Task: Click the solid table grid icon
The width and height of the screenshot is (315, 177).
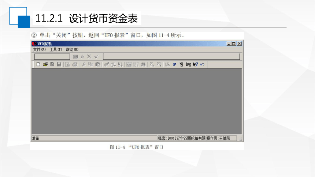Action: (129, 64)
